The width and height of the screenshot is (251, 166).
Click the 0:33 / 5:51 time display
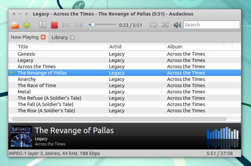click(x=130, y=25)
